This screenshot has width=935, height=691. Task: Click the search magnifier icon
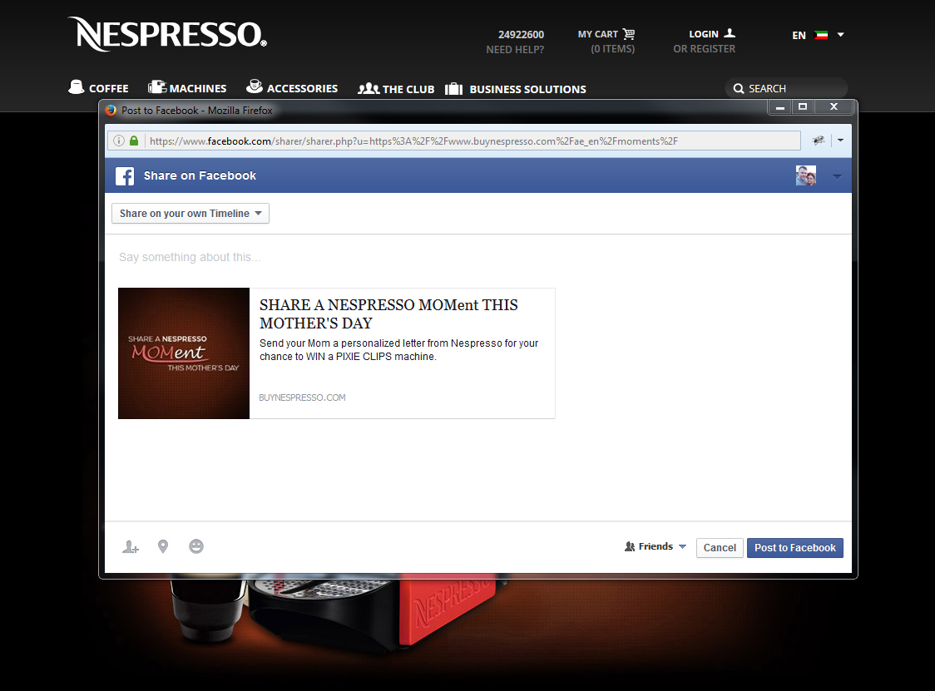point(738,89)
